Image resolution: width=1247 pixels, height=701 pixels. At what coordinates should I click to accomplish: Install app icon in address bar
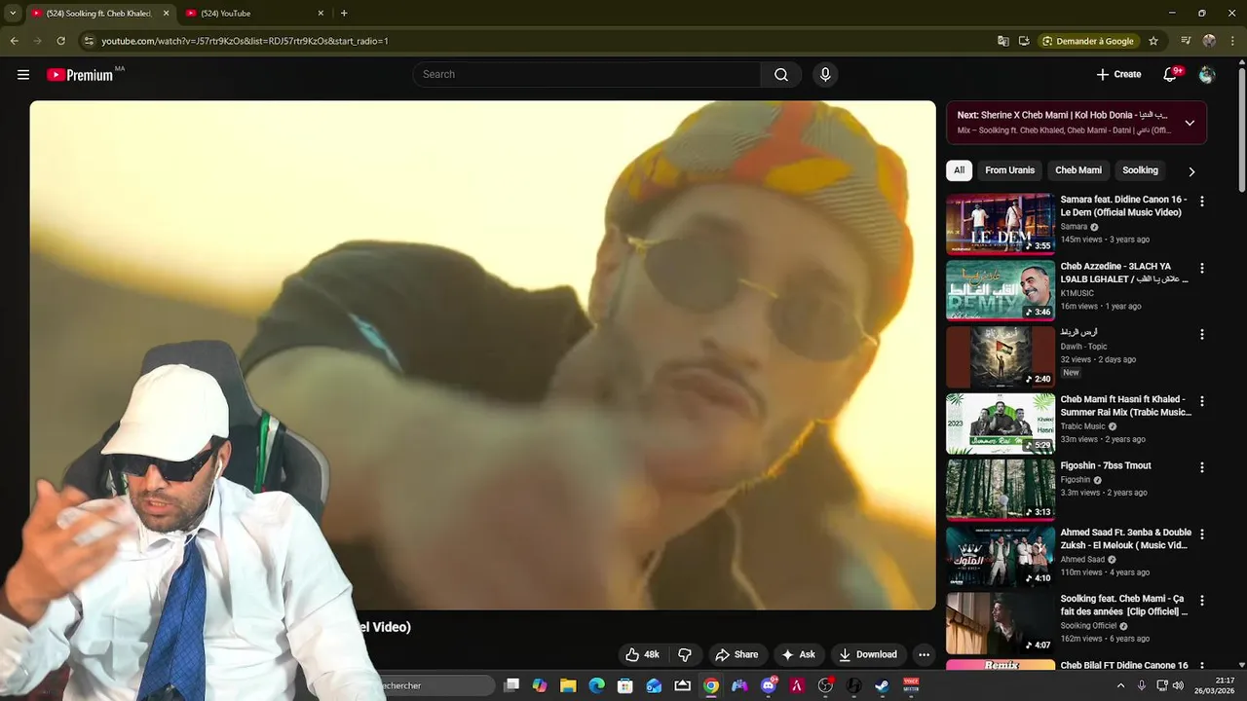click(1024, 41)
